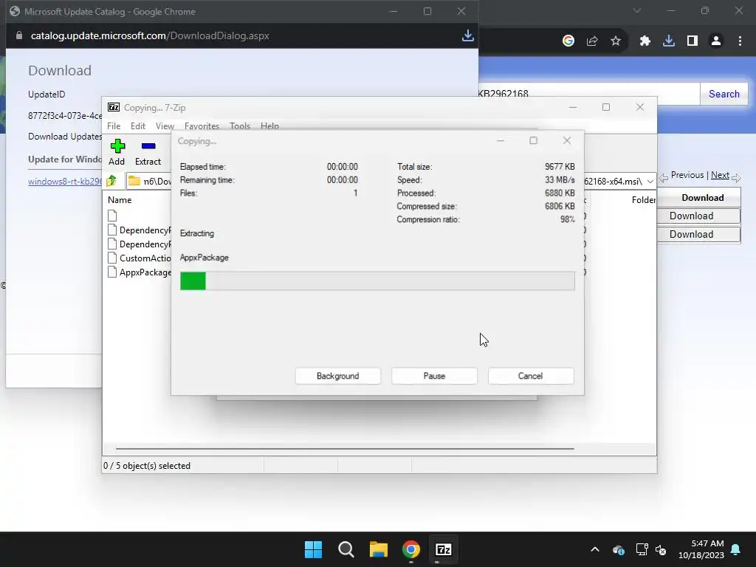The width and height of the screenshot is (756, 567).
Task: Click the Chrome download icon in address bar popup
Action: (x=467, y=35)
